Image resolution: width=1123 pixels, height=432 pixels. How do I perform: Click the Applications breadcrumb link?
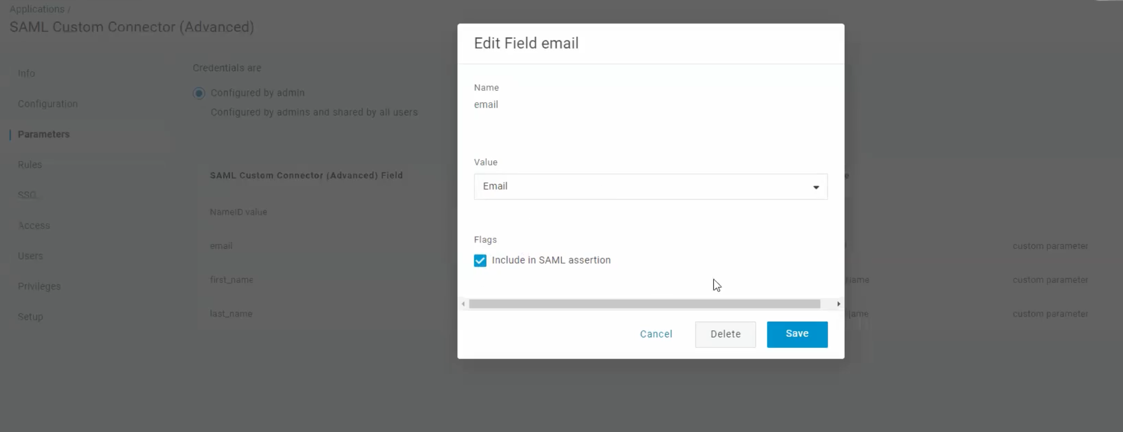[x=37, y=9]
